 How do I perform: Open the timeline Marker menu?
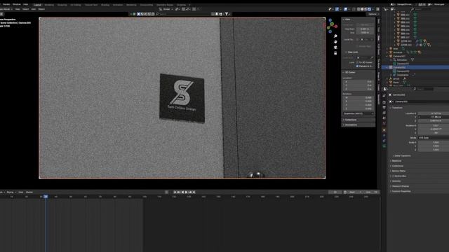(x=29, y=192)
